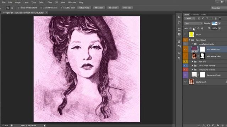This screenshot has height=127, width=227.
Task: Hide the add overall color layer
Action: (185, 49)
